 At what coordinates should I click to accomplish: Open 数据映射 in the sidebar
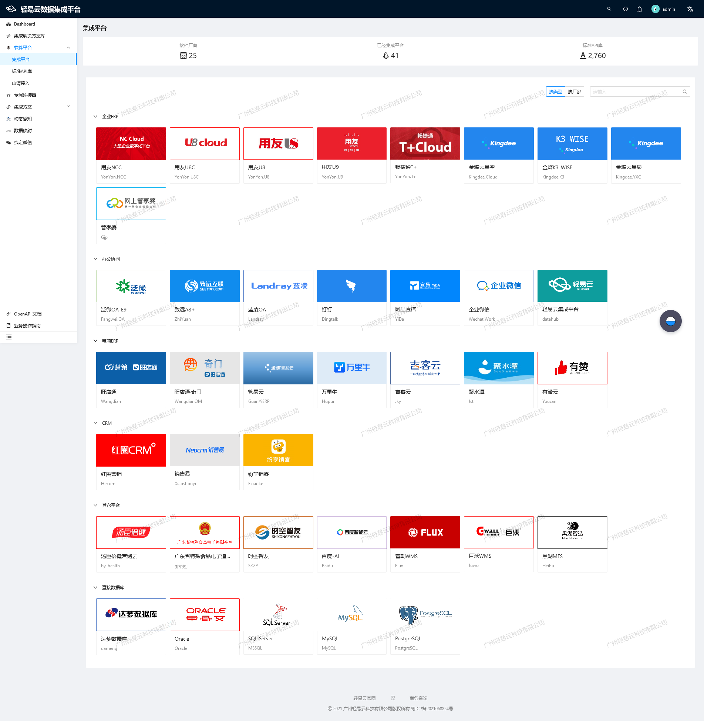click(x=38, y=130)
